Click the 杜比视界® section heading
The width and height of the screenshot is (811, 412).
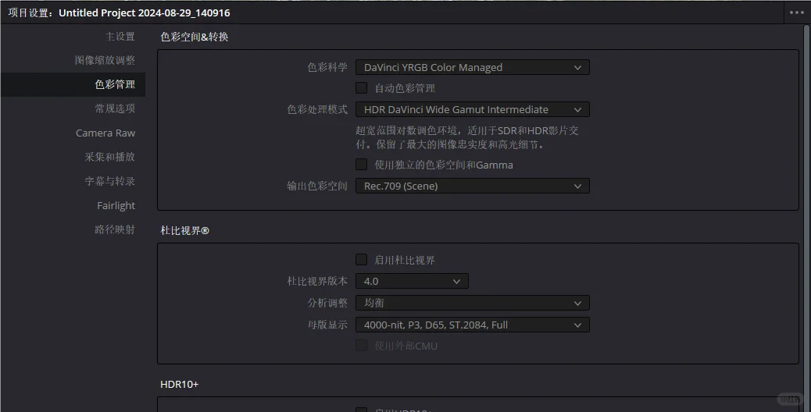pos(184,231)
